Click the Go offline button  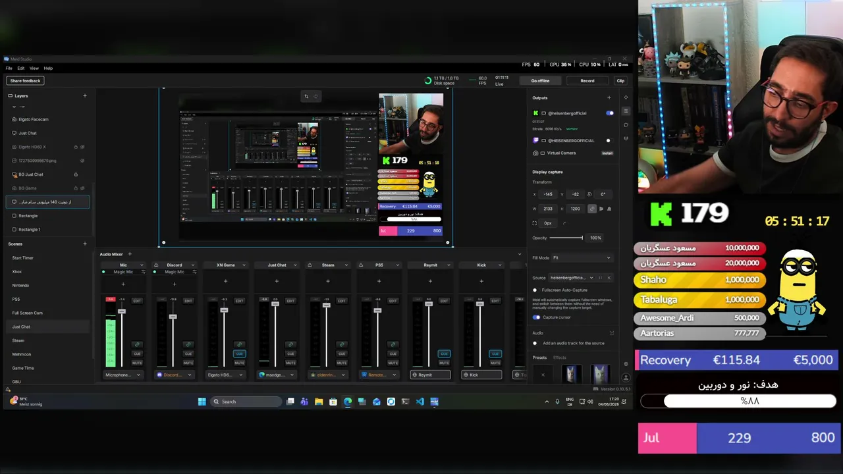coord(540,81)
